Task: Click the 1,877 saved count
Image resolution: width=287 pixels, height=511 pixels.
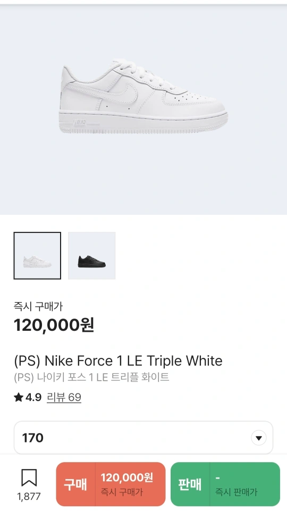Action: [x=29, y=496]
